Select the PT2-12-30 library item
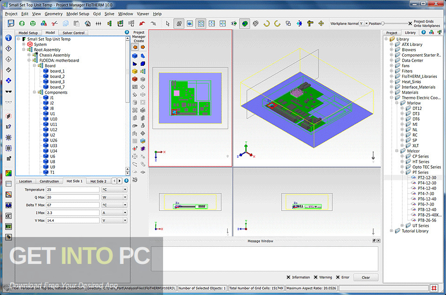Screen dimensions: 446x295 tap(426, 178)
